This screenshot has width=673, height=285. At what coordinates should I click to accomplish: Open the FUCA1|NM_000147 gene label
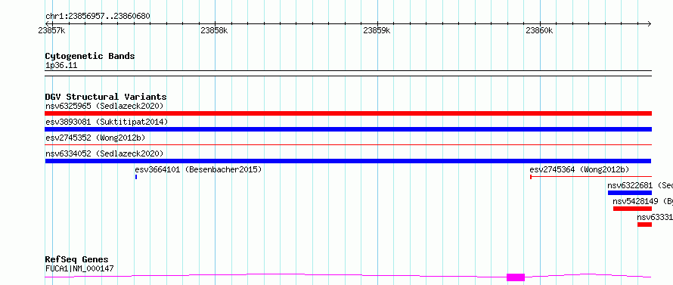79,268
